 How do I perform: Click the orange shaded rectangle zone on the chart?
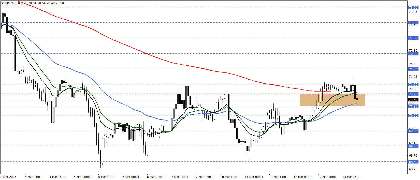332,100
